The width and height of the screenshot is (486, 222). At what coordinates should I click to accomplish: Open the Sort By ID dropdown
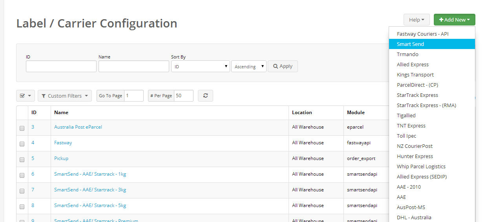click(201, 66)
